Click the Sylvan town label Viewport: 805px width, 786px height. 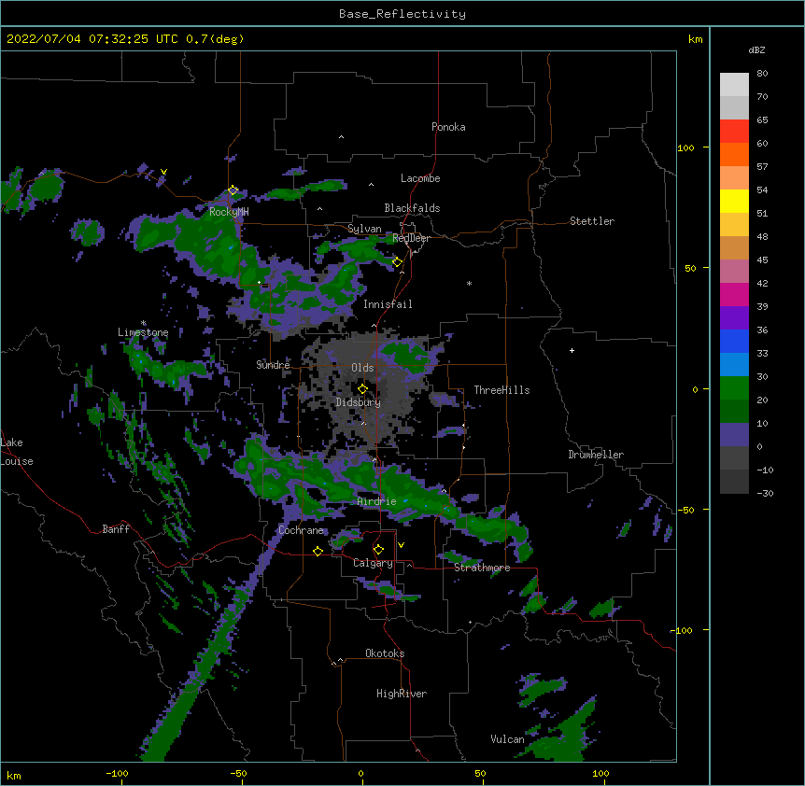pos(364,229)
